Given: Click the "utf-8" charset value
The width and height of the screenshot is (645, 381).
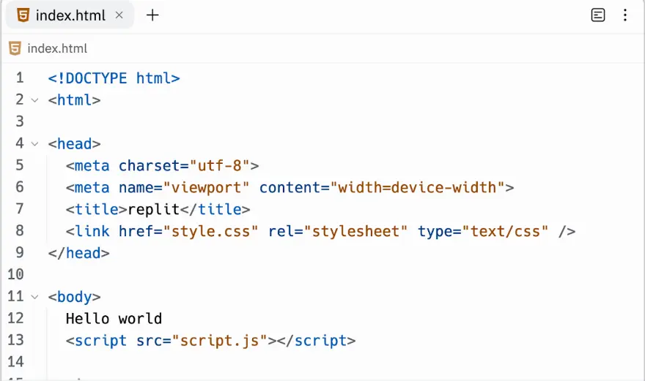Looking at the screenshot, I should point(220,166).
